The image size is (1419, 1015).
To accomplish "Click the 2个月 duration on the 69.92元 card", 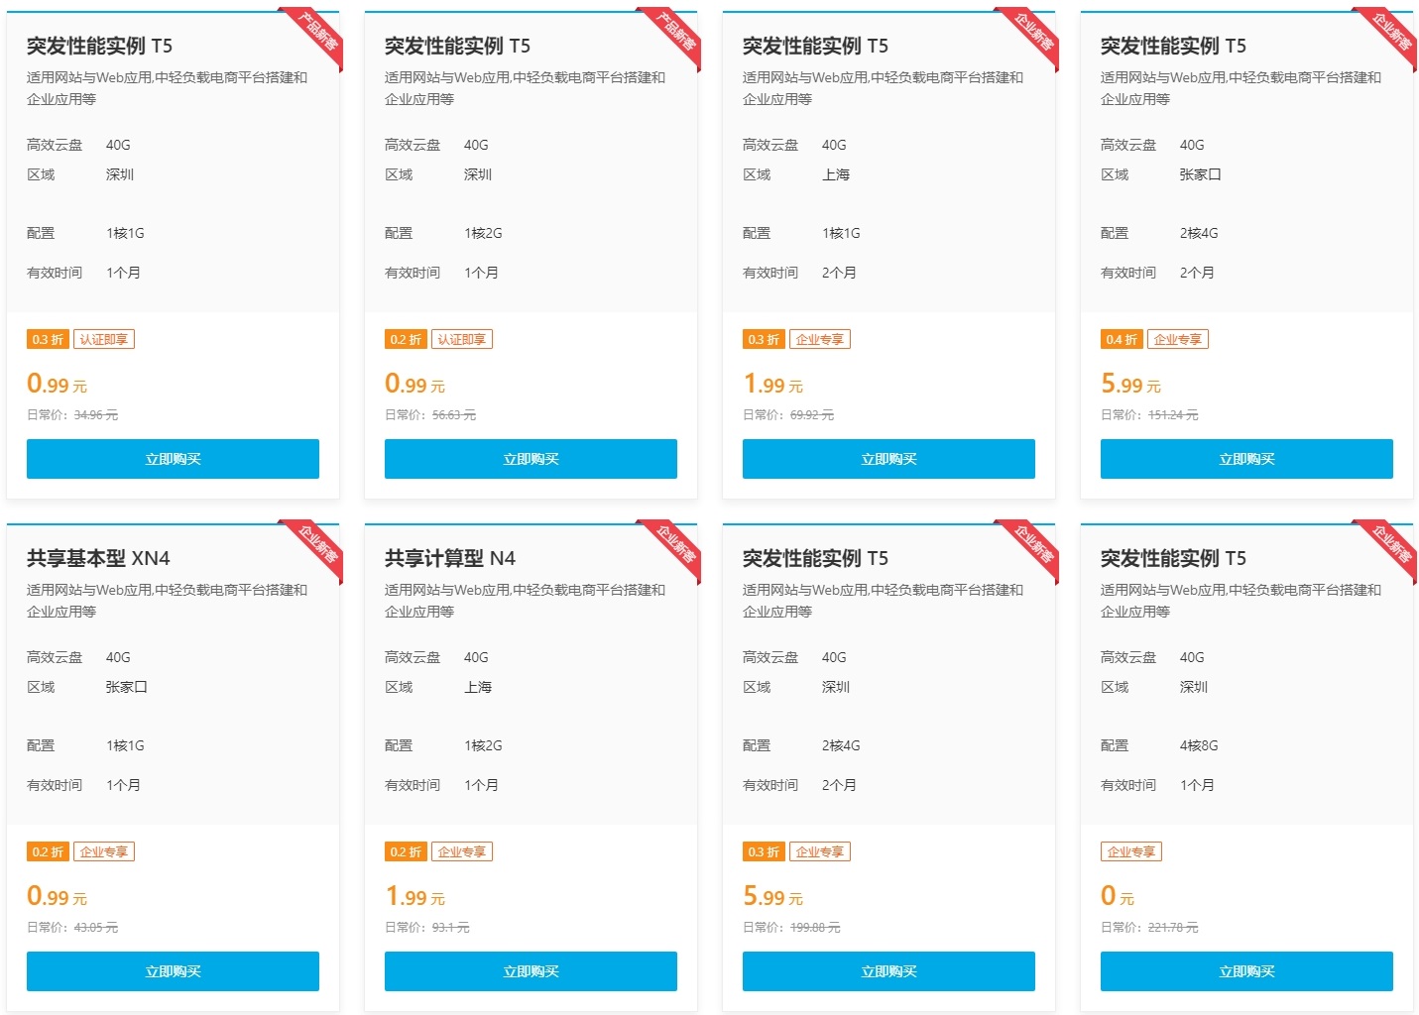I will click(839, 273).
